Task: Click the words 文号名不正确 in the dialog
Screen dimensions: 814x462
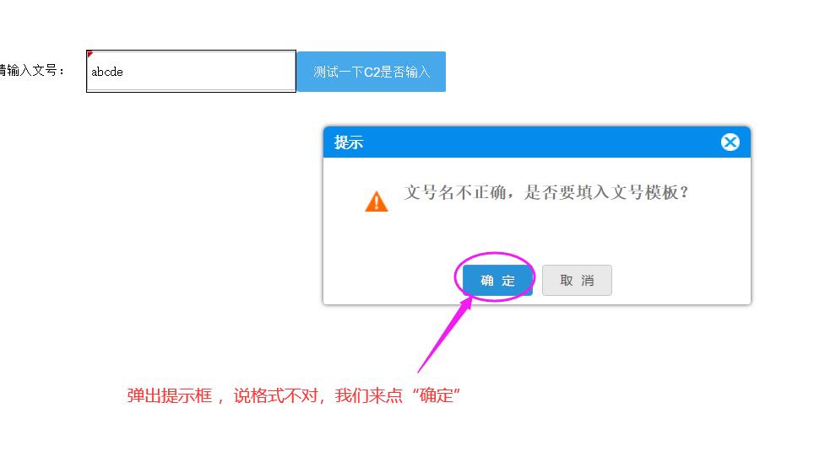Action: pyautogui.click(x=455, y=192)
